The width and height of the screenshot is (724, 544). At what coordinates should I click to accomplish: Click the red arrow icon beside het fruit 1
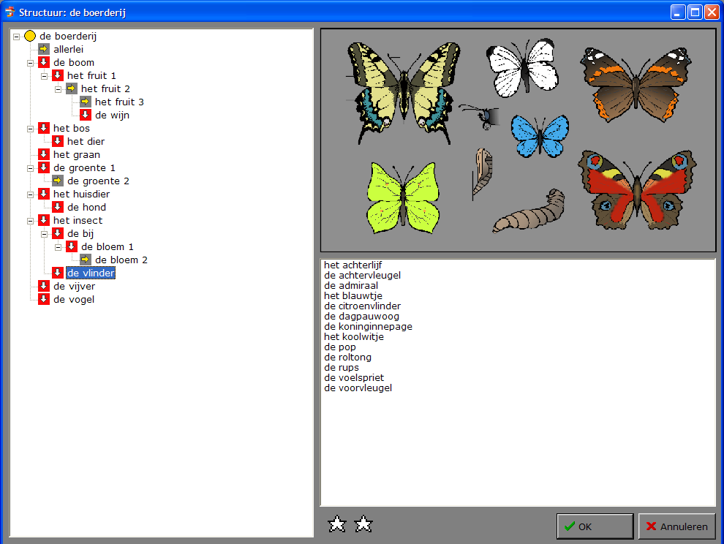click(x=58, y=75)
